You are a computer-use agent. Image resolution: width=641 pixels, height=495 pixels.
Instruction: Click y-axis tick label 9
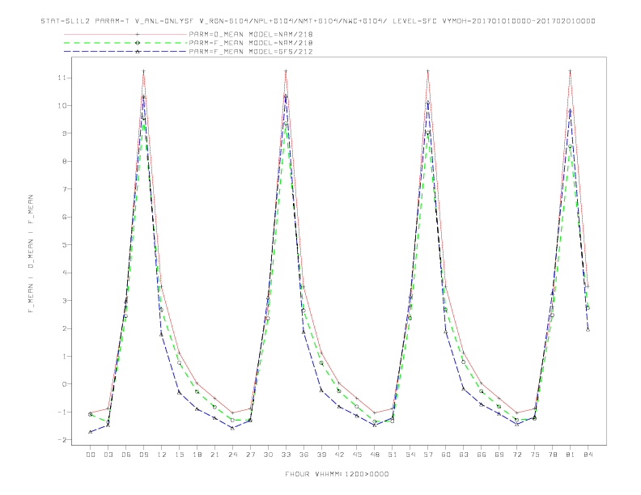[65, 133]
